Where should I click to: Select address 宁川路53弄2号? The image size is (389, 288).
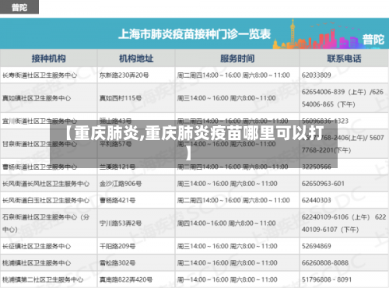(x=121, y=223)
